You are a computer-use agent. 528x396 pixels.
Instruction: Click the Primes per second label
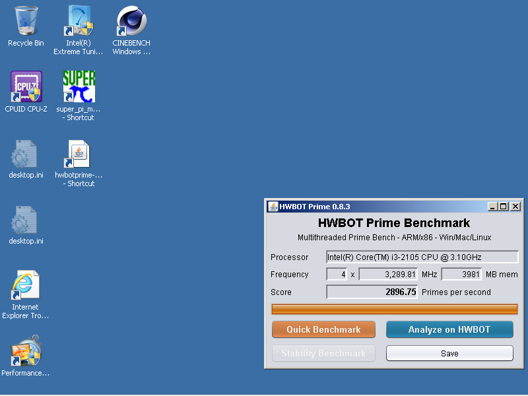[x=456, y=292]
